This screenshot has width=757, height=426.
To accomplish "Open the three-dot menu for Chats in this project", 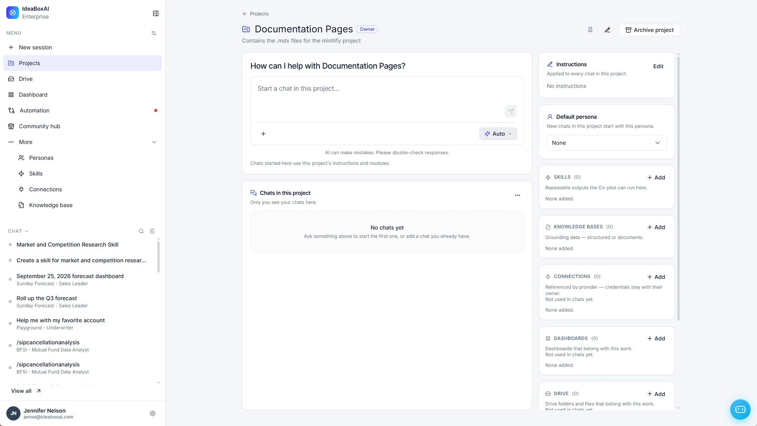I will point(518,195).
